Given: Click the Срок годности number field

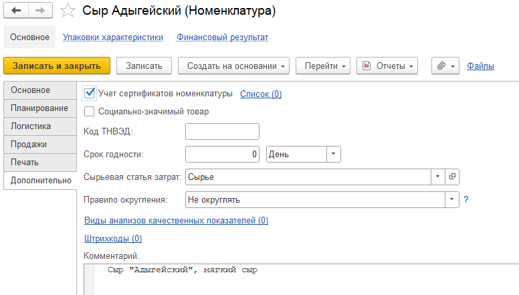Looking at the screenshot, I should [222, 154].
